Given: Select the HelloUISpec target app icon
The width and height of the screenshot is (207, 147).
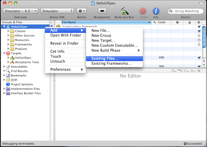Looking at the screenshot, I should click(x=12, y=58).
